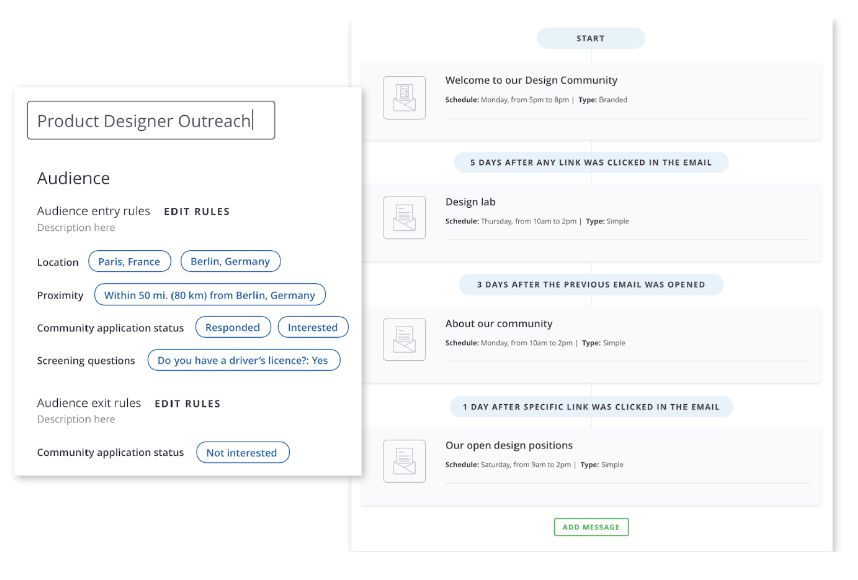The height and width of the screenshot is (580, 858).
Task: Click the 3 days after email opened trigger
Action: coord(590,285)
